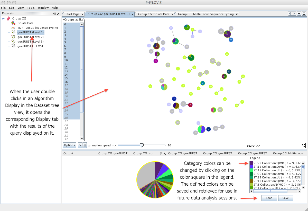Click the magenta node labeled 41
This screenshot has width=308, height=211.
click(156, 61)
